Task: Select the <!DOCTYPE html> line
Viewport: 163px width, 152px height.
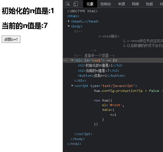Action: click(82, 11)
